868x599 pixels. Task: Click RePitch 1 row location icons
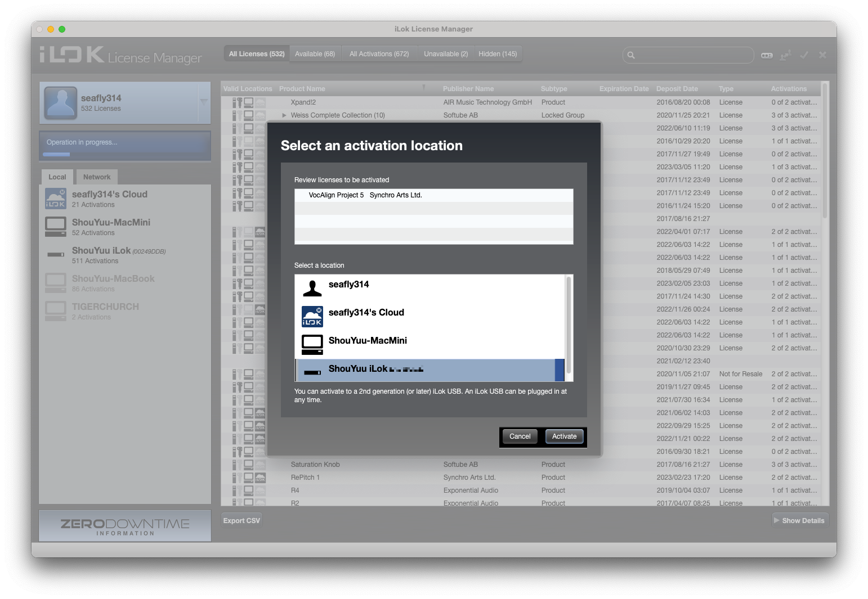(x=249, y=478)
